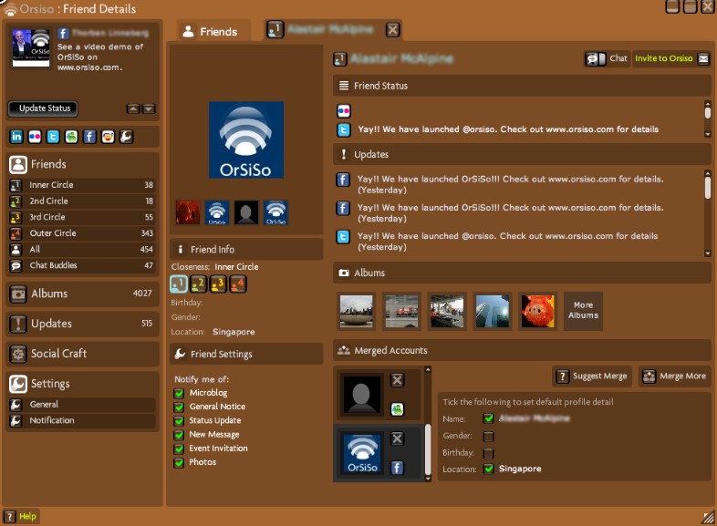This screenshot has height=526, width=717.
Task: Check the default Gender checkbox
Action: (488, 436)
